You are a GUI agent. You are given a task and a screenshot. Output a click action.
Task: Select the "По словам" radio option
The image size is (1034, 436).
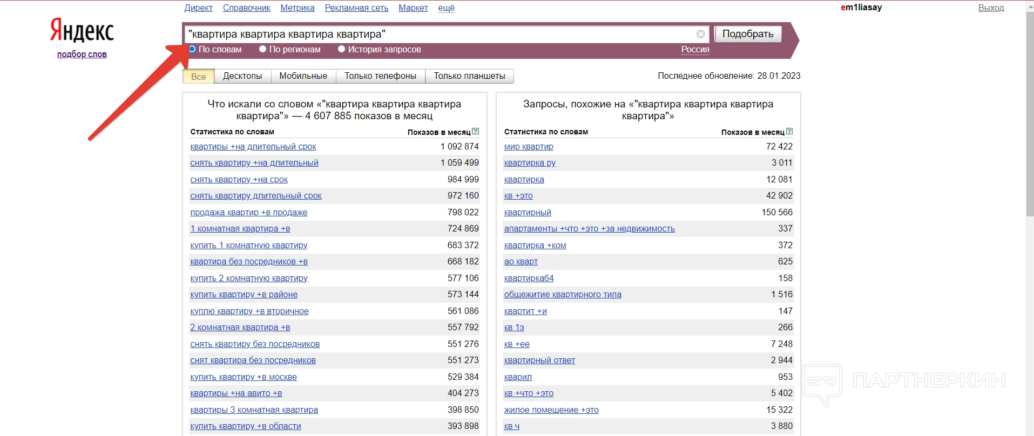(x=192, y=49)
